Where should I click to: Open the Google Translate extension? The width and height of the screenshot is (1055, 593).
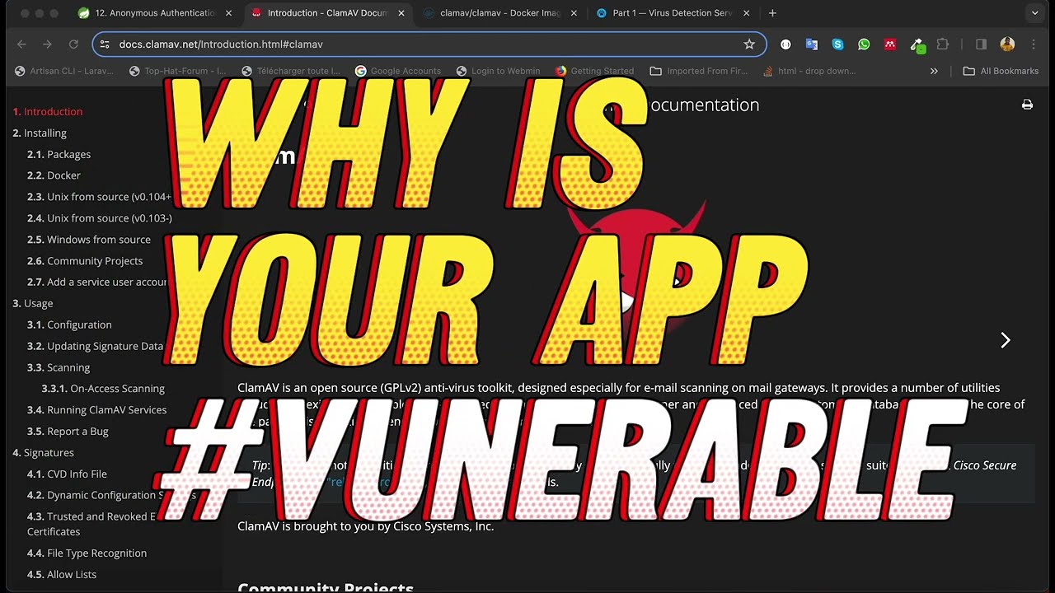812,44
